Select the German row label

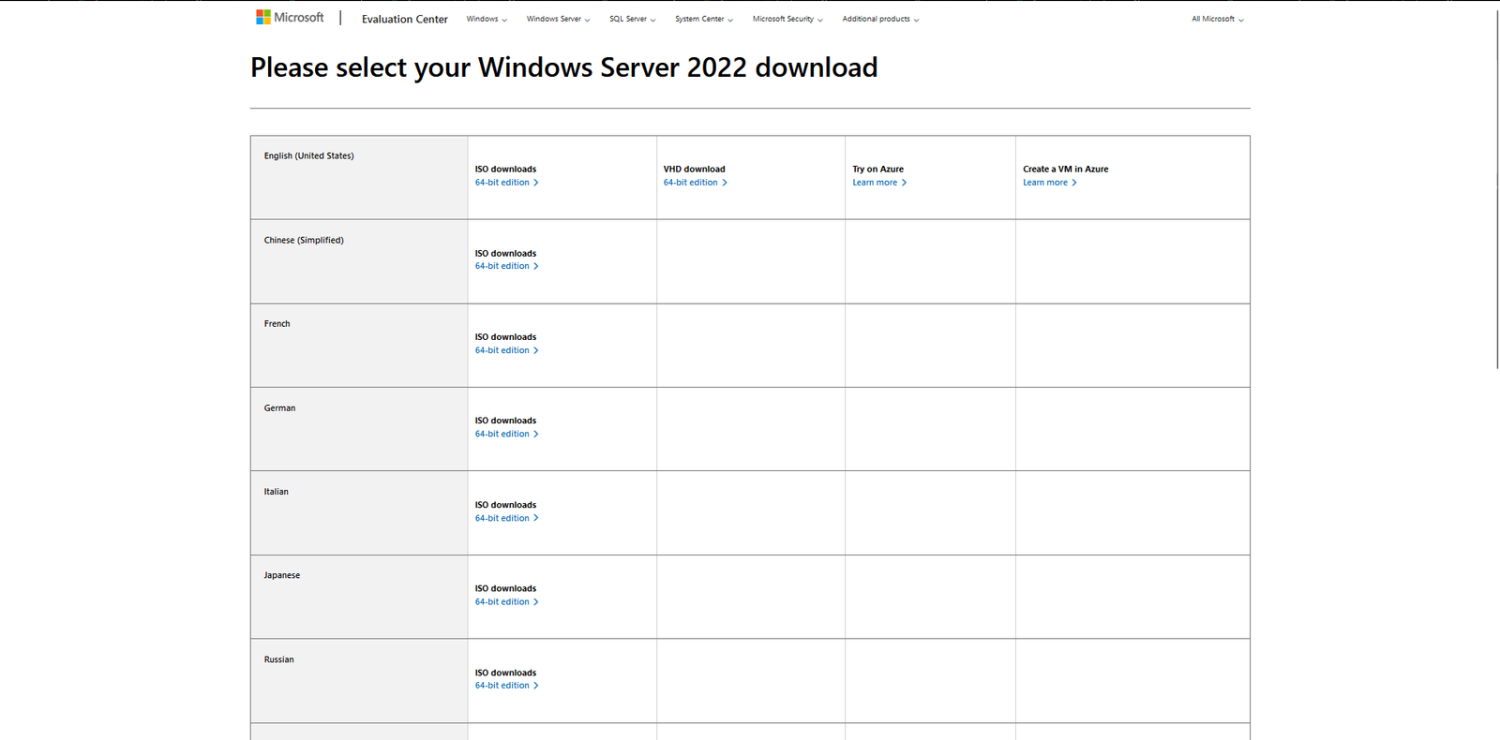click(279, 407)
